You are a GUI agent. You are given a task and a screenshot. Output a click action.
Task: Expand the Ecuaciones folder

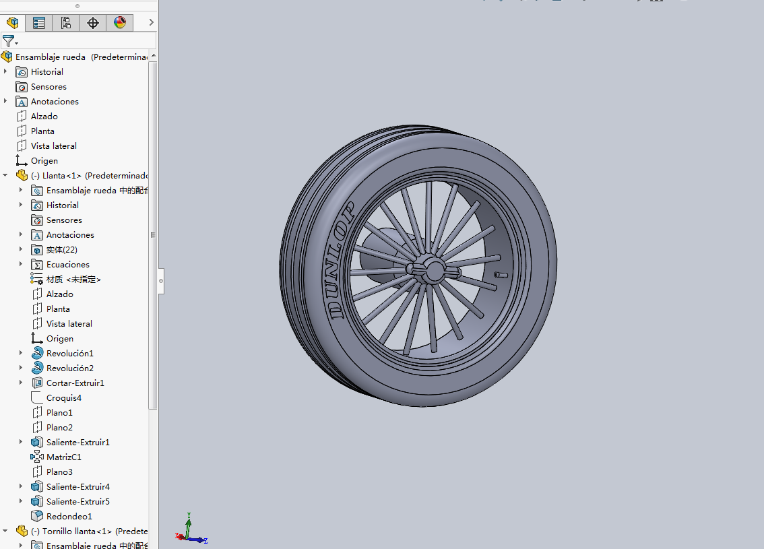pos(21,265)
